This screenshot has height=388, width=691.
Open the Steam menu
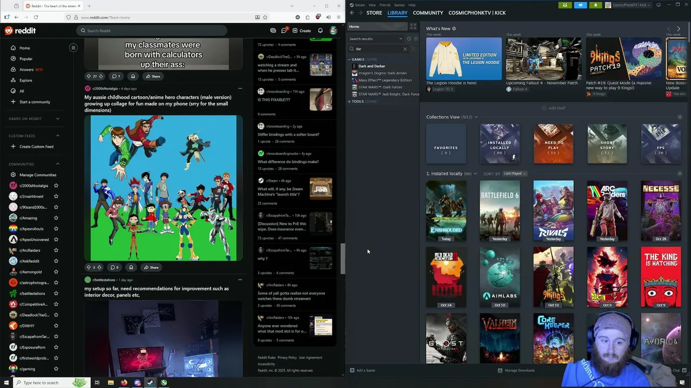[360, 5]
